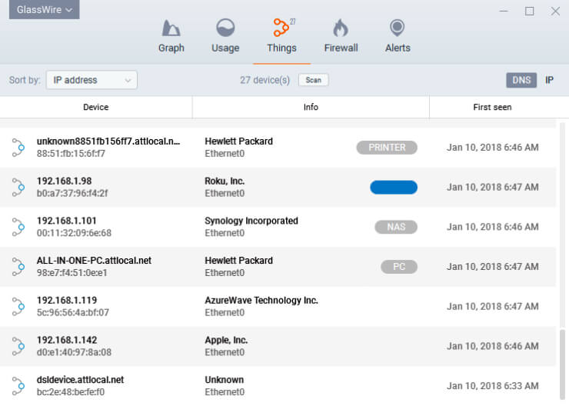
Task: Click Unknown vendor text
Action: pos(225,380)
